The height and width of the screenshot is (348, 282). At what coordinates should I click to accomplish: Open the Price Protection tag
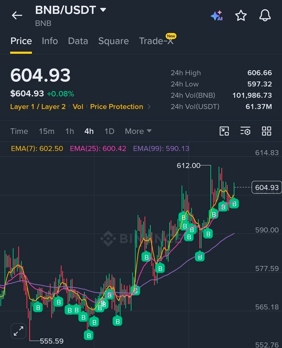point(117,107)
